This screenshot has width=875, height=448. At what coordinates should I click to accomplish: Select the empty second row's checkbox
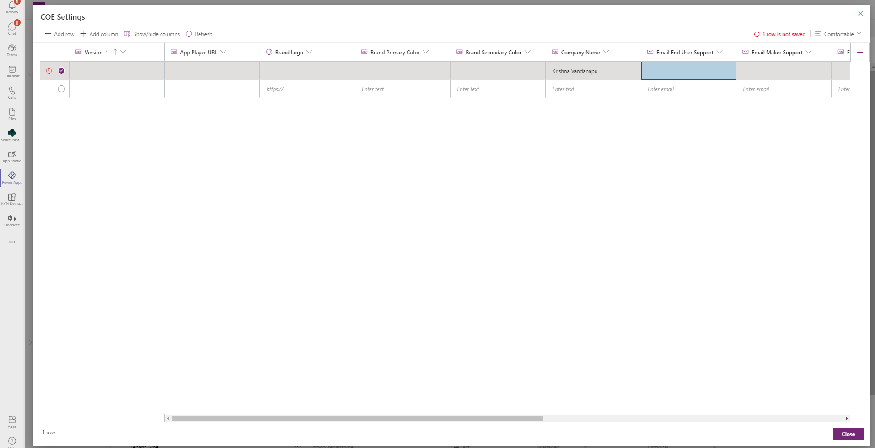[62, 89]
